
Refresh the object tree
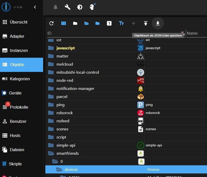(x=51, y=23)
